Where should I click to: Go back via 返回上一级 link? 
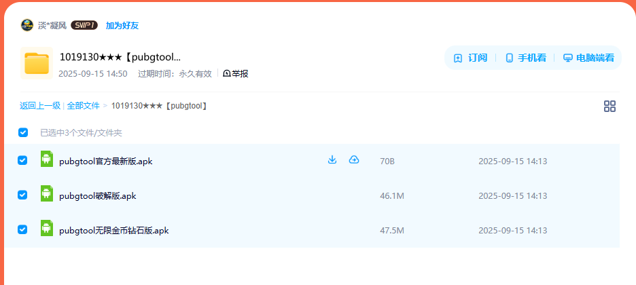(x=39, y=106)
